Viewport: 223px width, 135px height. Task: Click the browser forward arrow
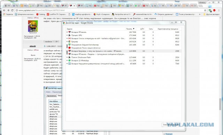pyautogui.click(x=8, y=10)
